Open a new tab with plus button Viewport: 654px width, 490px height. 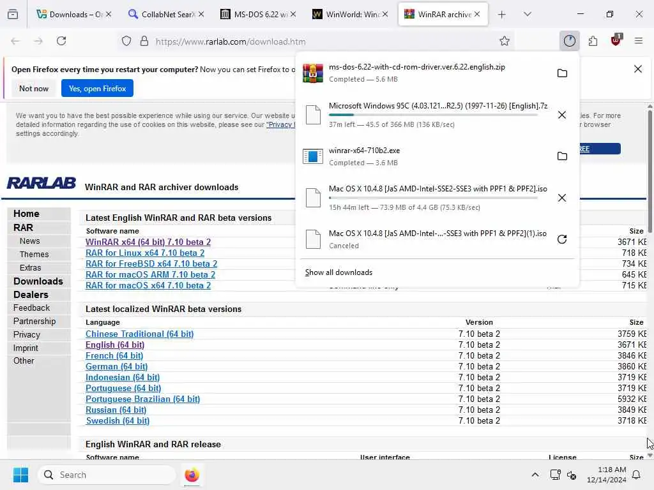pos(501,15)
